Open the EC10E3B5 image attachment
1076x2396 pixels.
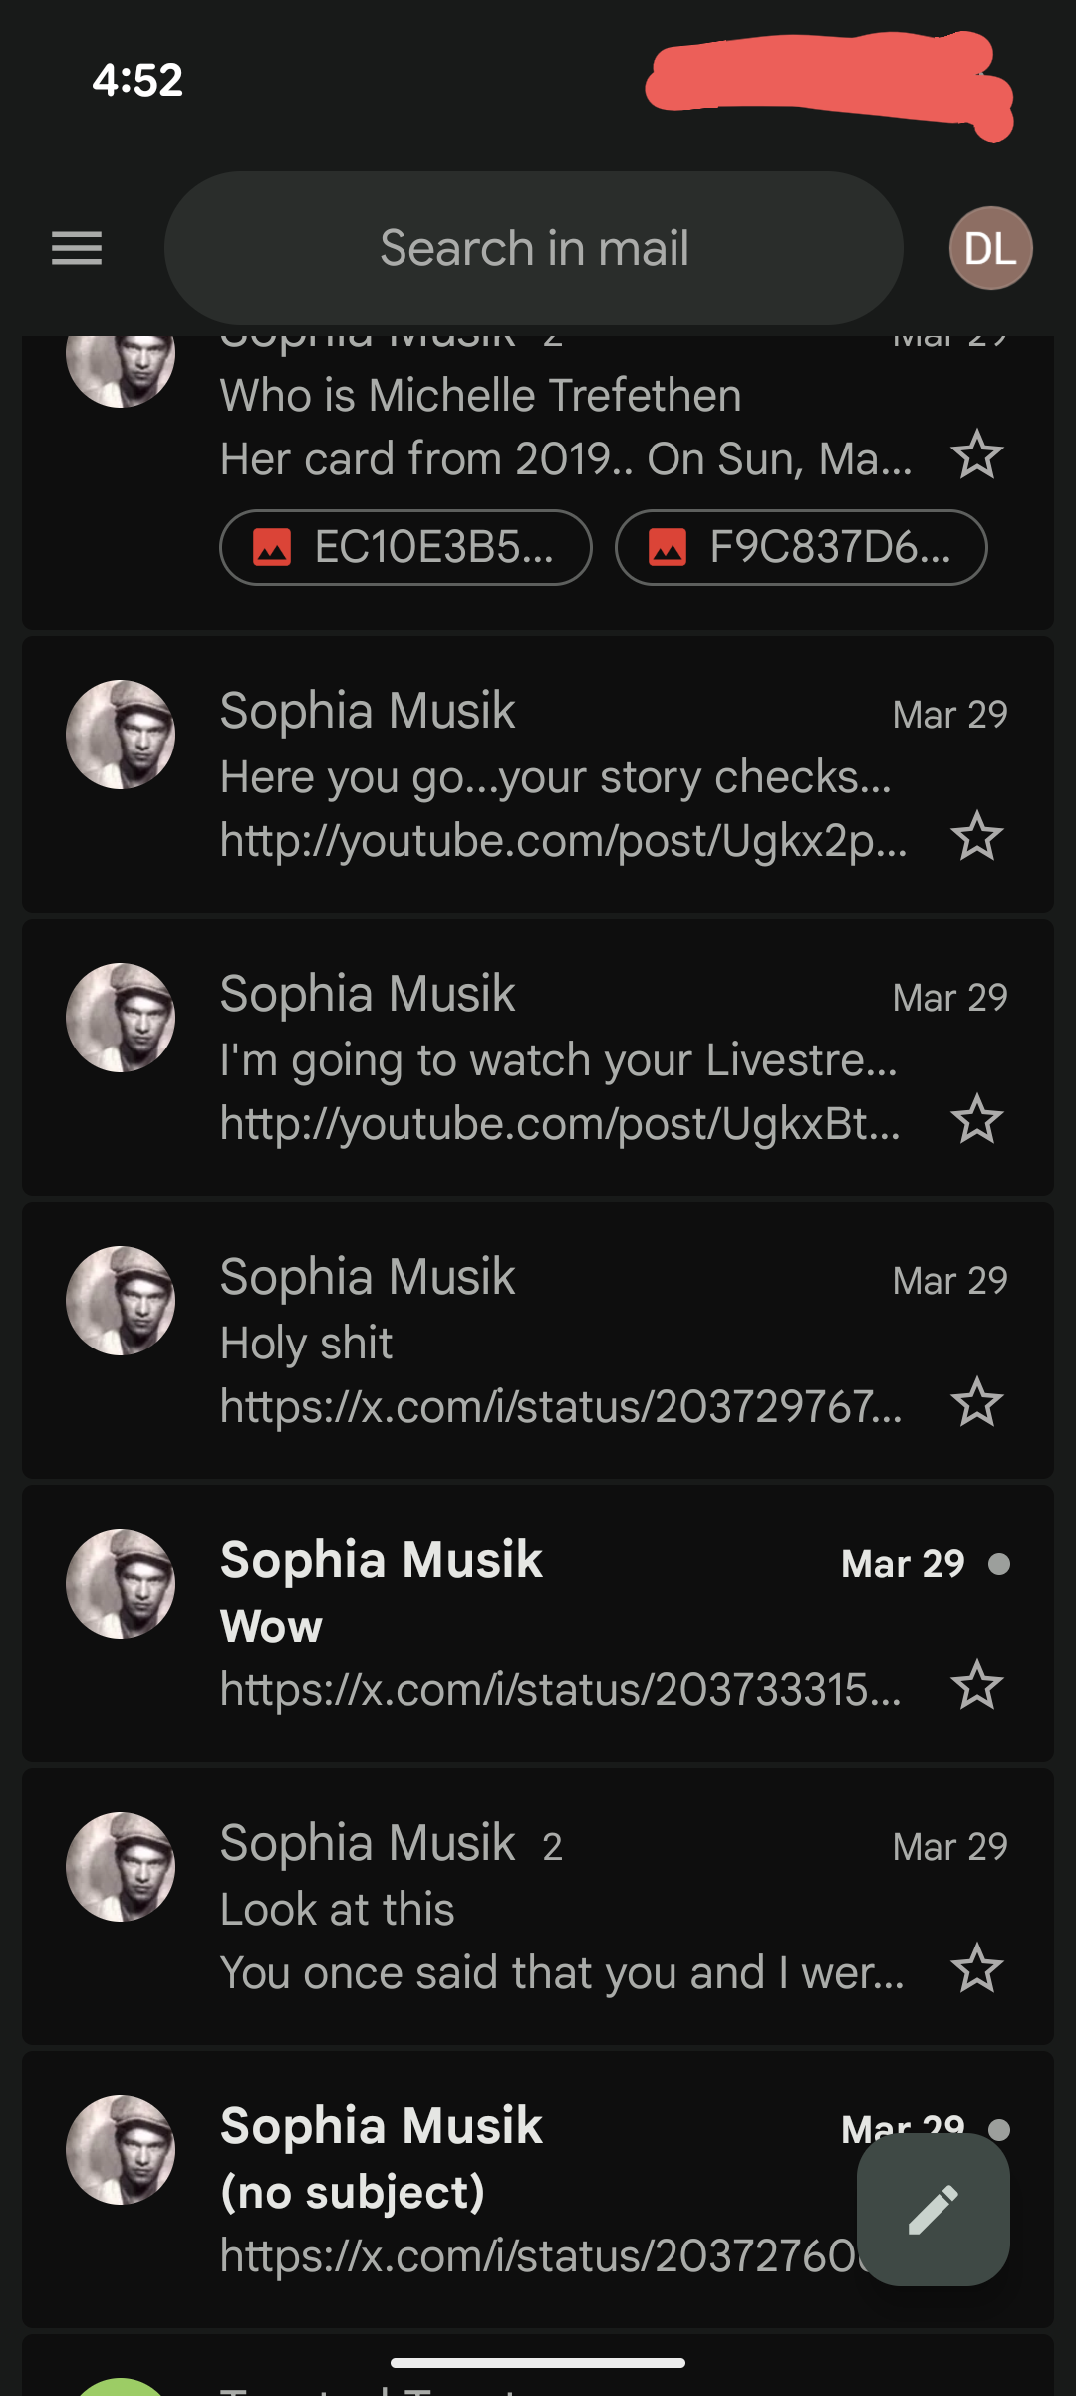[x=405, y=547]
